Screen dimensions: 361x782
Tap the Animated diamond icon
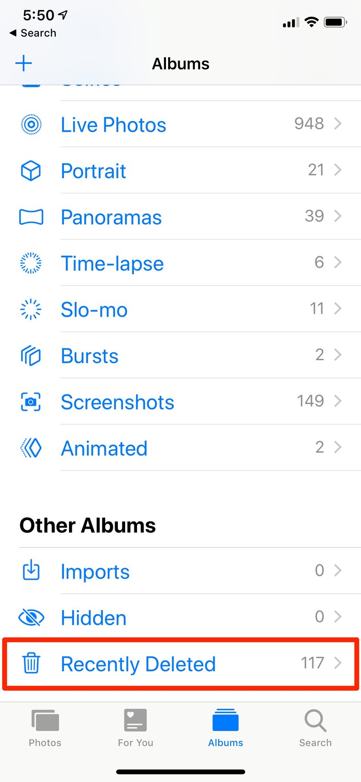(31, 448)
